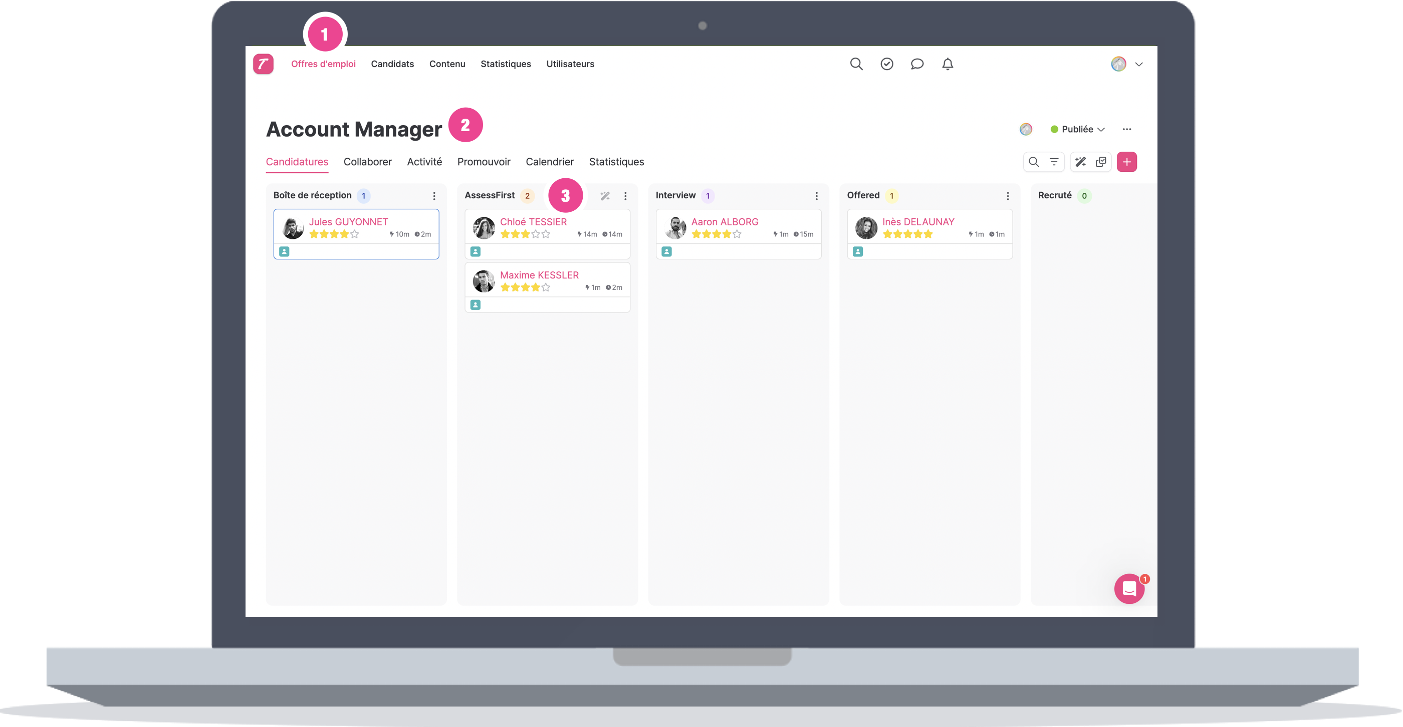Open the Boîte de réception column options
This screenshot has height=727, width=1403.
[434, 196]
